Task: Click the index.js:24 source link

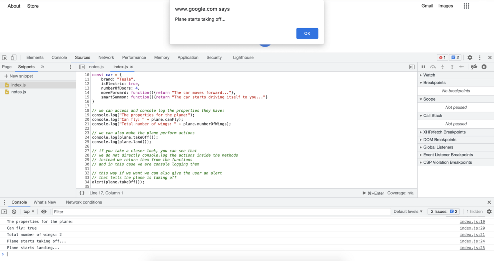Action: click(x=472, y=241)
